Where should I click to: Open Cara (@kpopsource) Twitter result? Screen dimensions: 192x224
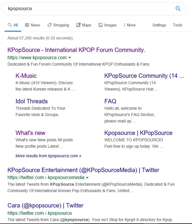(x=45, y=205)
